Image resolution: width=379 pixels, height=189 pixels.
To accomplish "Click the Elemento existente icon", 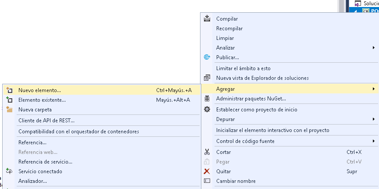I will (9, 100).
